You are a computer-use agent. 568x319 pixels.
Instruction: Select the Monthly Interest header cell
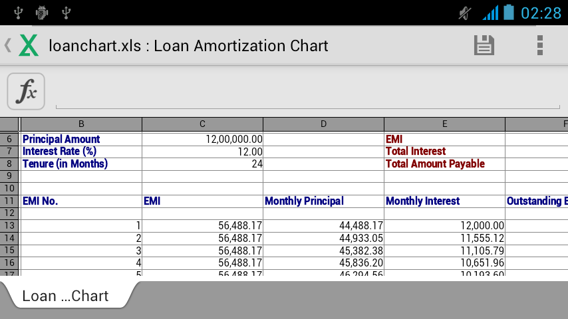[444, 201]
